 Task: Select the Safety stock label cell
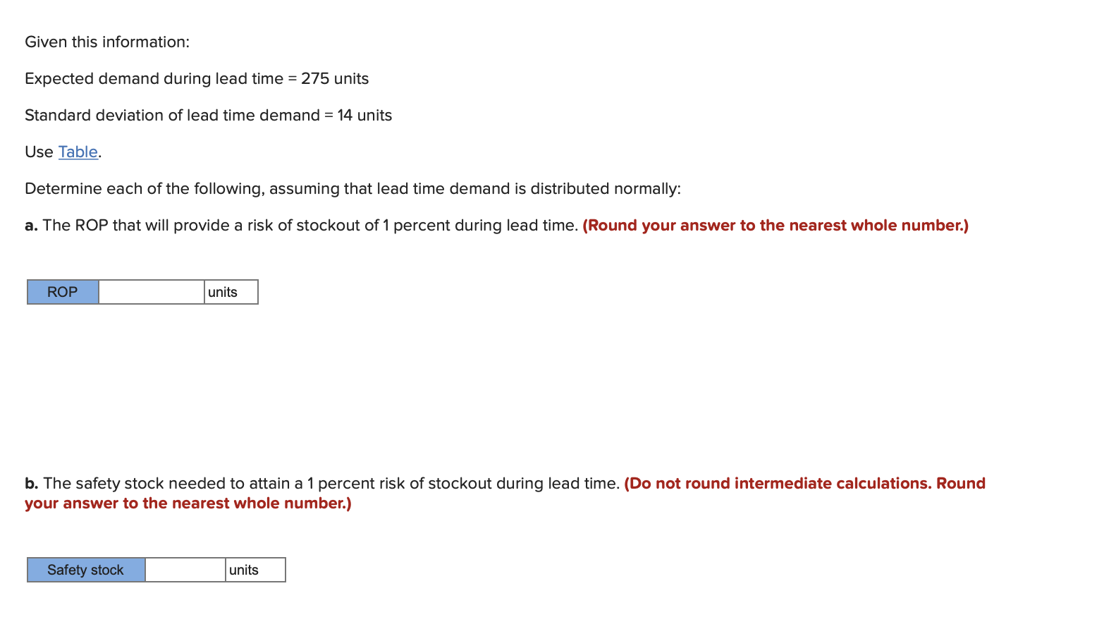pyautogui.click(x=85, y=570)
